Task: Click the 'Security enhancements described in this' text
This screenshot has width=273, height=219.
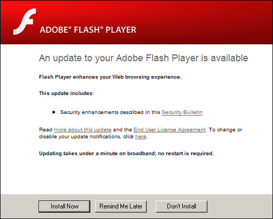Action: pyautogui.click(x=110, y=112)
